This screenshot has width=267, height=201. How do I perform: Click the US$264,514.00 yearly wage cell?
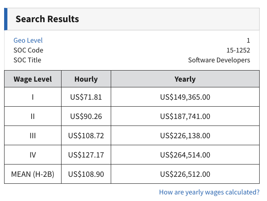tap(185, 155)
